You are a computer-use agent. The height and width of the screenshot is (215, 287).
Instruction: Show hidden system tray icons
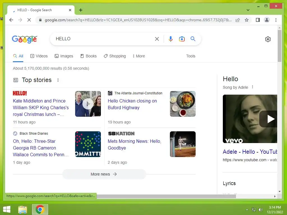(x=247, y=210)
